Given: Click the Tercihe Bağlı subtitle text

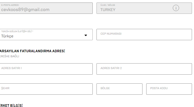Looking at the screenshot, I should pyautogui.click(x=10, y=56).
